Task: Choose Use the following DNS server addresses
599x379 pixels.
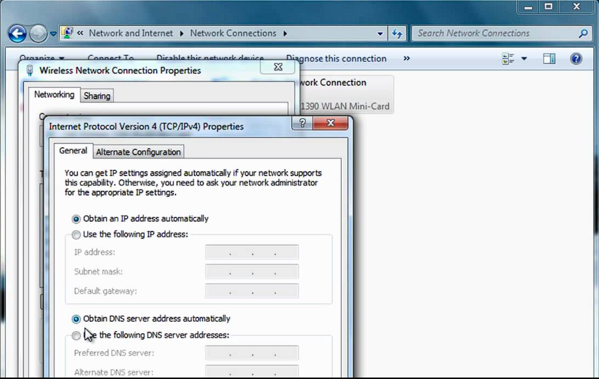Action: (76, 335)
